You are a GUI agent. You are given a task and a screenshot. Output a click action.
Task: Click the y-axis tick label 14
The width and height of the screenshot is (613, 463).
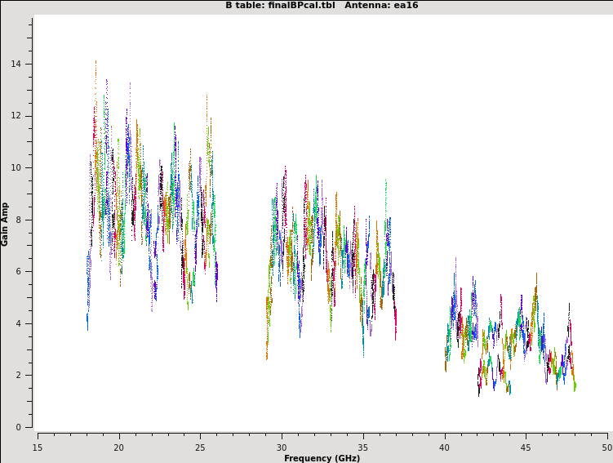16,64
